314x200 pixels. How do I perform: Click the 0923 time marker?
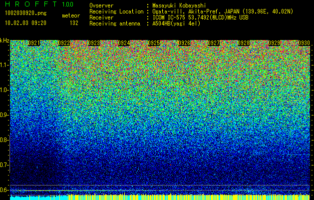coord(94,43)
